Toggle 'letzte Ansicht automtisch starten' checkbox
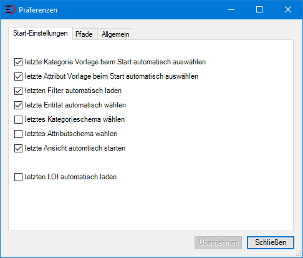Viewport: 303px width, 258px height. point(18,148)
